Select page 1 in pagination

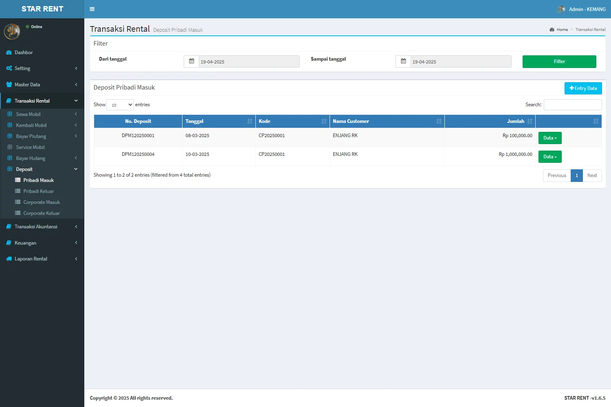pos(577,175)
